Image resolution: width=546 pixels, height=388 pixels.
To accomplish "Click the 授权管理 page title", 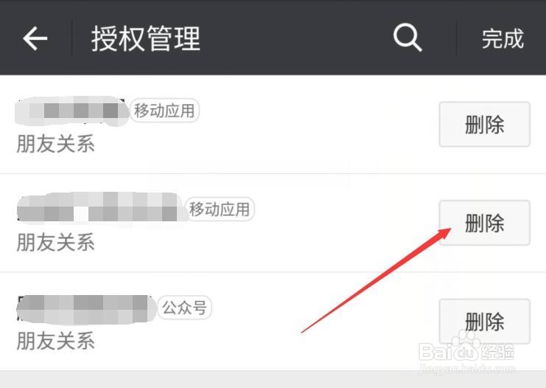I will point(146,38).
